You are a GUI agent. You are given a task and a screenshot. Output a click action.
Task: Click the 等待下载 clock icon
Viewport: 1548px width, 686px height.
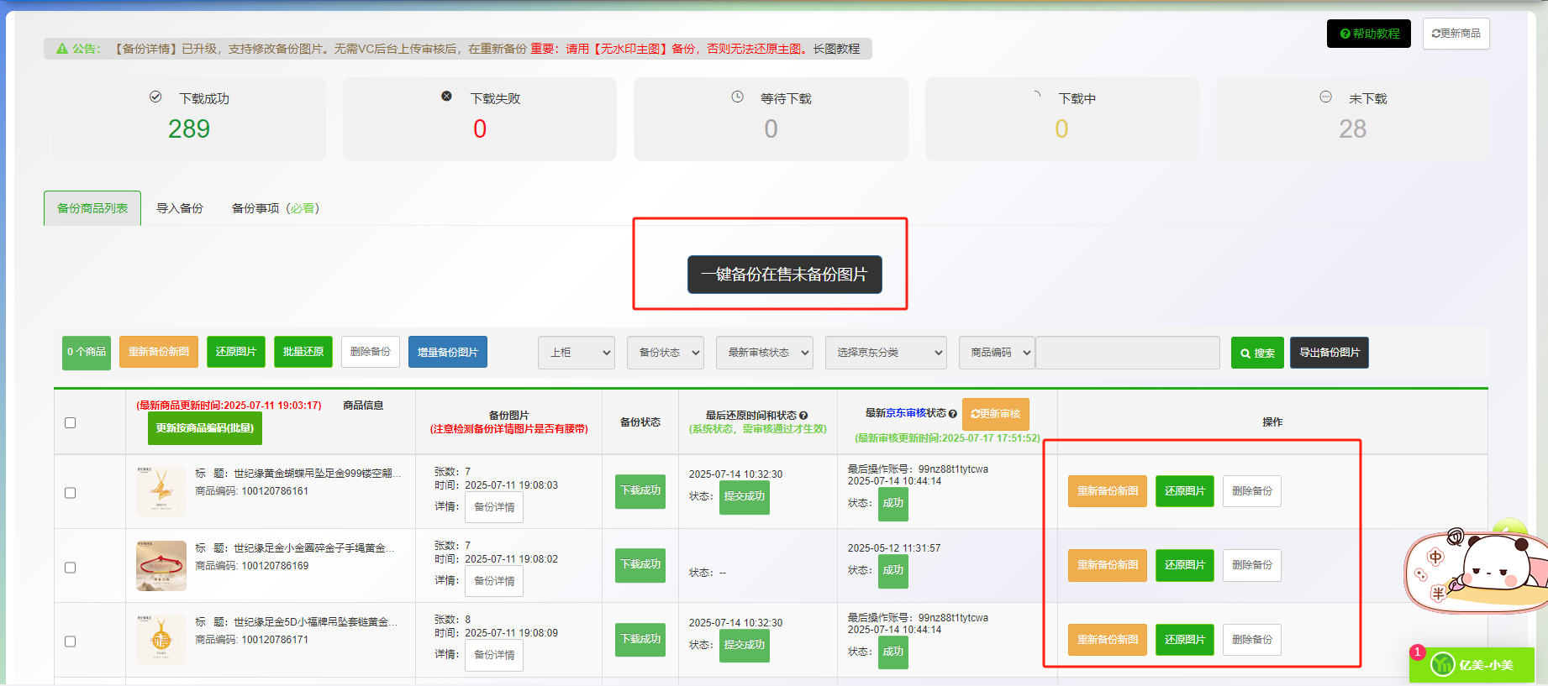tap(737, 97)
